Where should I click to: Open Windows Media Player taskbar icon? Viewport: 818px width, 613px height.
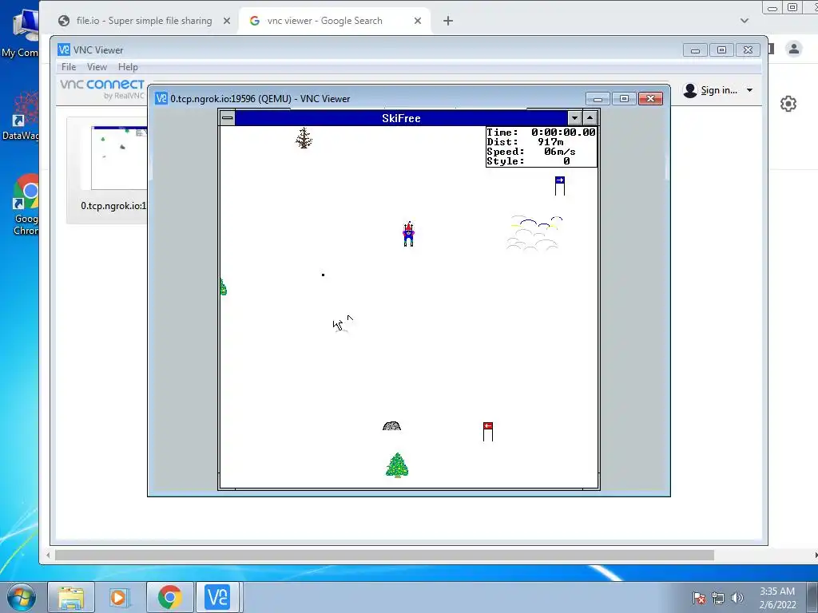coord(120,597)
